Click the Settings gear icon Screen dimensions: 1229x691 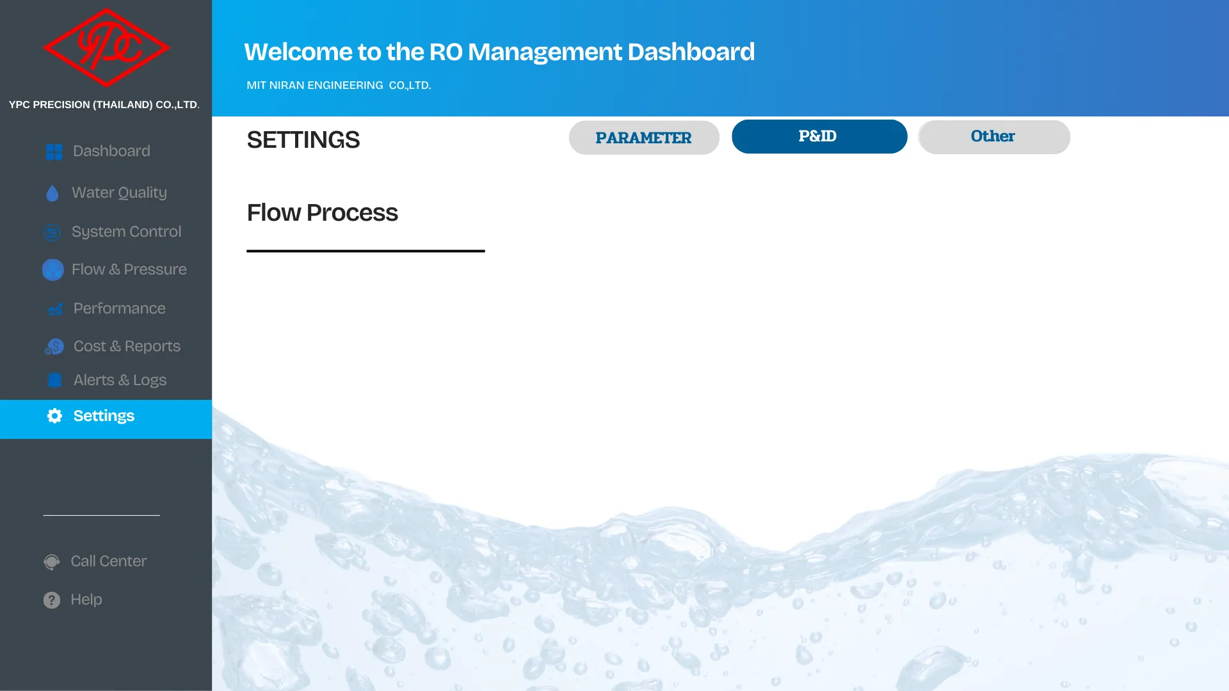[x=55, y=416]
